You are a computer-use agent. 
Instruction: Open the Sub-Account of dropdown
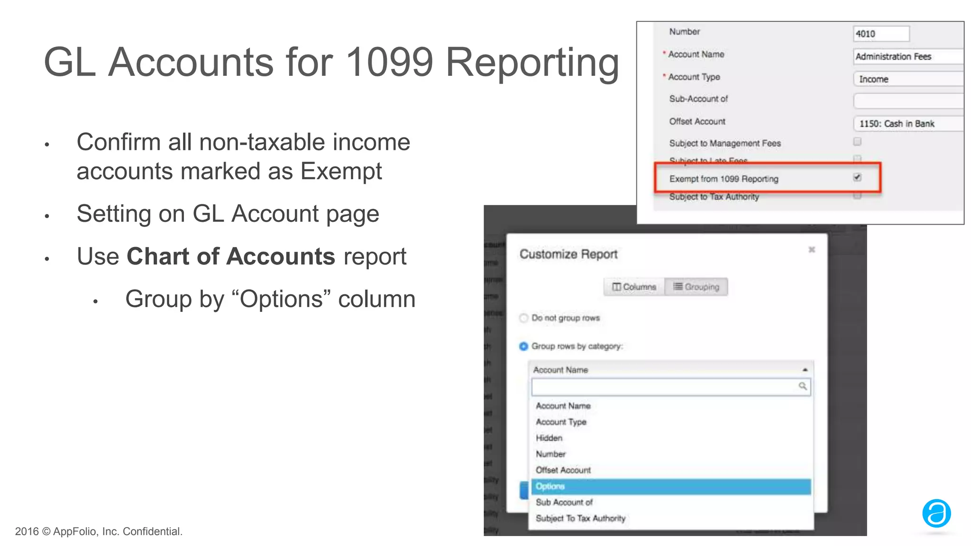click(908, 100)
